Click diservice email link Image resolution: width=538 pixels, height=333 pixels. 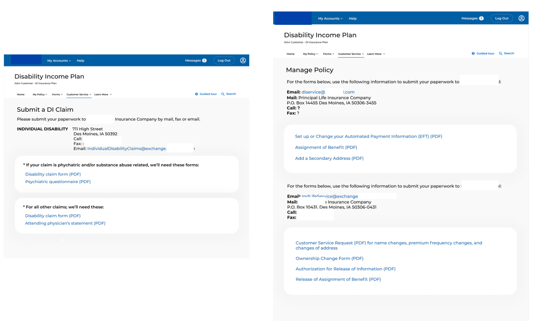pyautogui.click(x=328, y=92)
